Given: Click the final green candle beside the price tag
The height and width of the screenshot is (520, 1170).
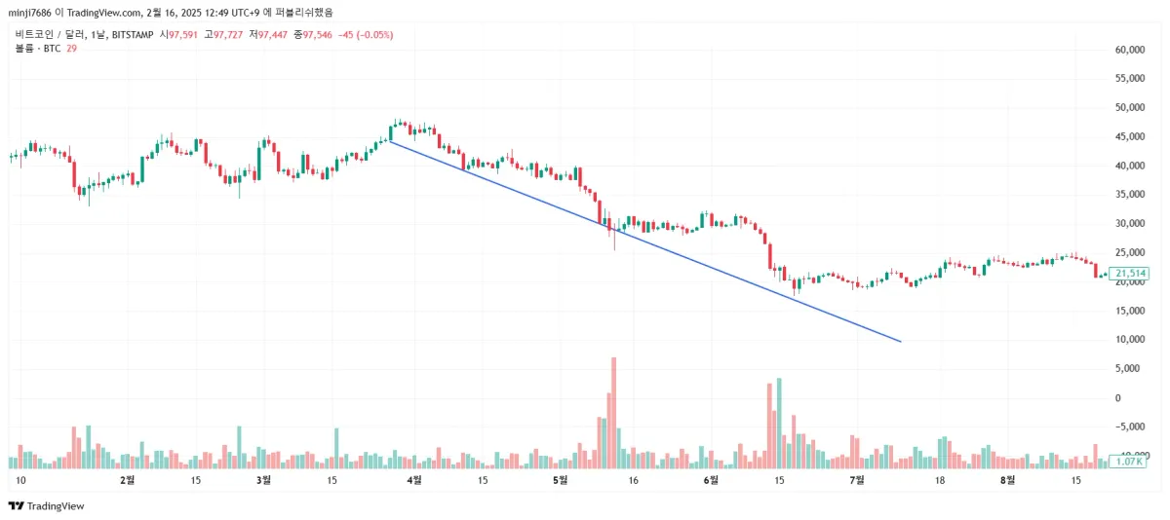Looking at the screenshot, I should point(1105,276).
